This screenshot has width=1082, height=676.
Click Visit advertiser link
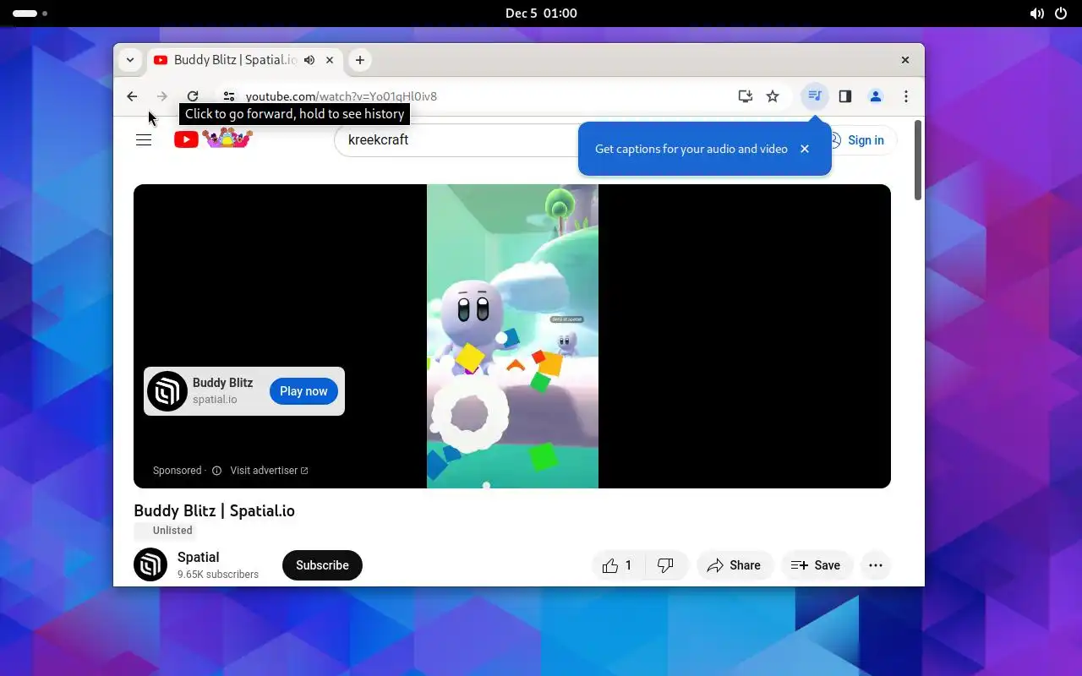tap(269, 471)
